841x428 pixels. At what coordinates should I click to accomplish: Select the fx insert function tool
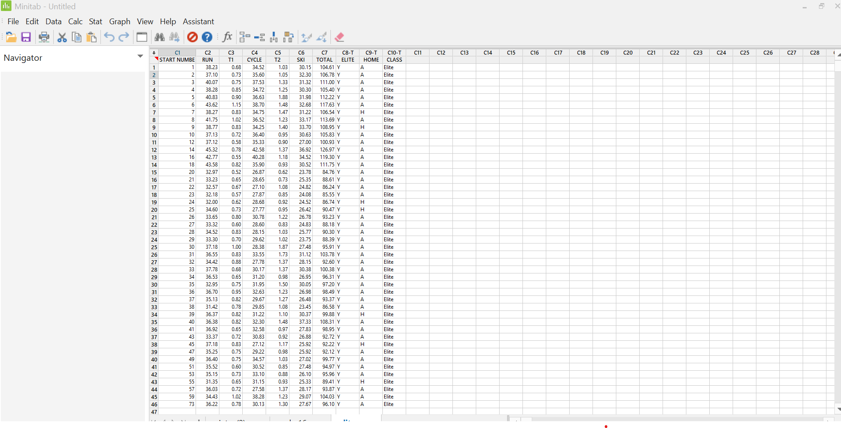(x=227, y=37)
